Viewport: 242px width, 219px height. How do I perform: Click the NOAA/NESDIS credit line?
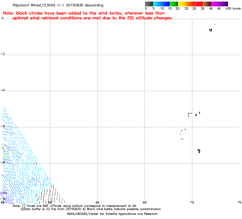pos(112,214)
